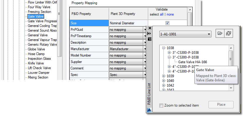
Task: Select Louver Damper in class tree
Action: tap(39, 73)
